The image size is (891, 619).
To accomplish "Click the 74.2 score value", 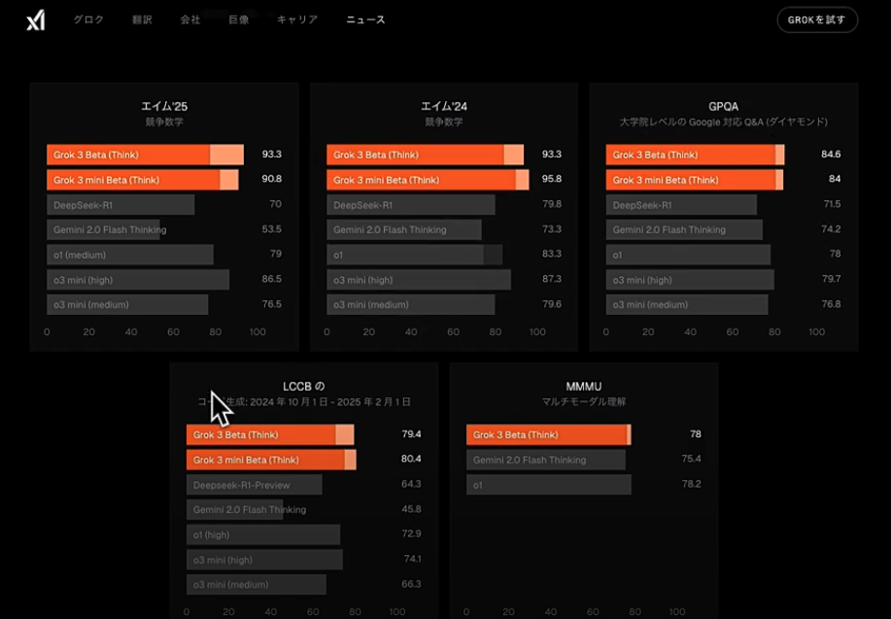I will click(831, 229).
